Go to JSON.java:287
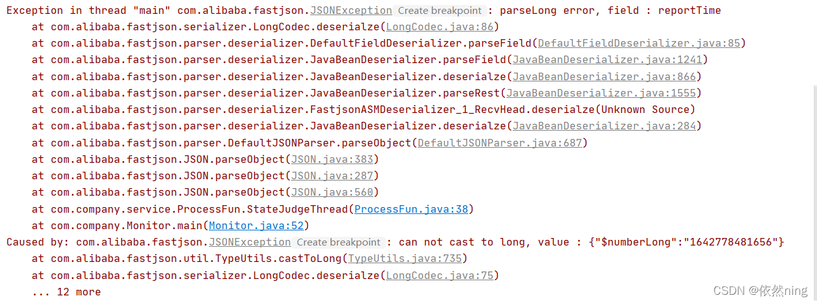This screenshot has height=303, width=817. [x=332, y=175]
